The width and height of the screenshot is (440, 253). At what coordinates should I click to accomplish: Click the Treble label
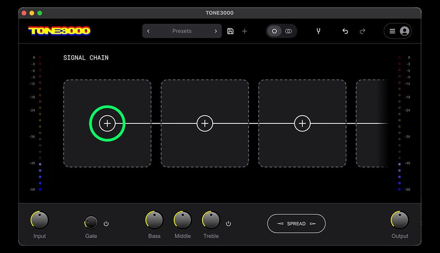[211, 236]
